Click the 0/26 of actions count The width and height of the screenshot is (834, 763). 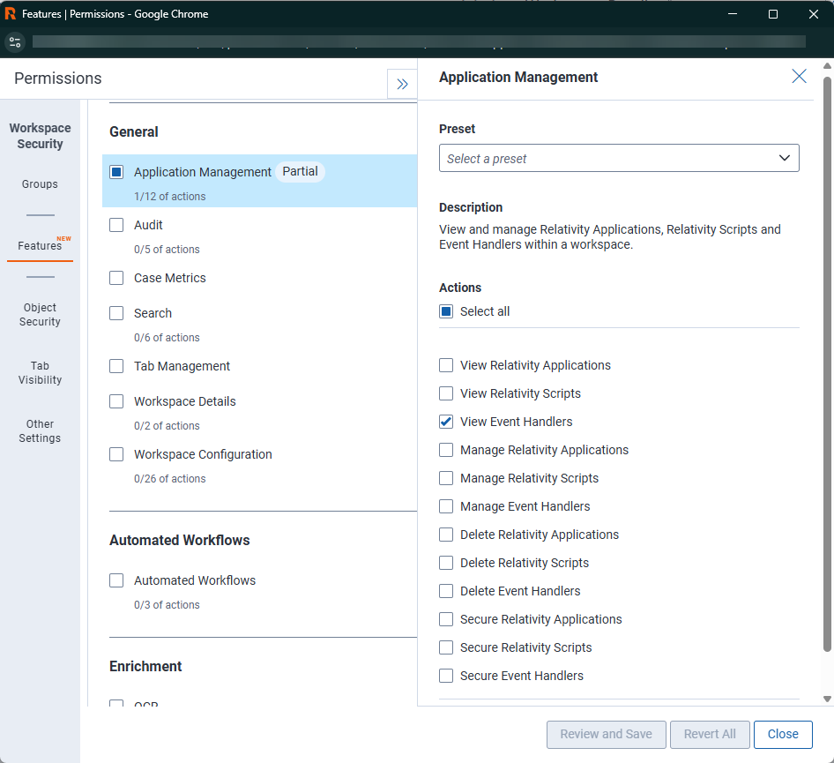click(x=169, y=478)
